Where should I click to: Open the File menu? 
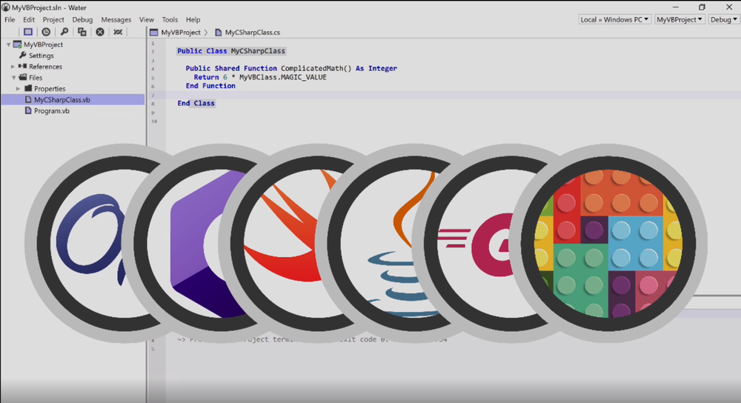pyautogui.click(x=10, y=19)
